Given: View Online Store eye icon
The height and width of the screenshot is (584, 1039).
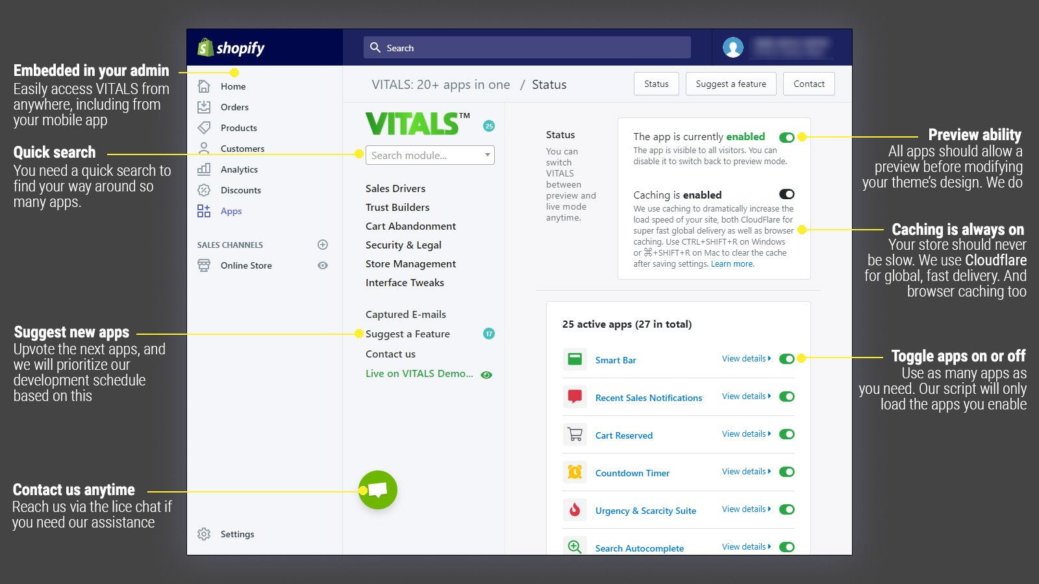Looking at the screenshot, I should click(323, 265).
